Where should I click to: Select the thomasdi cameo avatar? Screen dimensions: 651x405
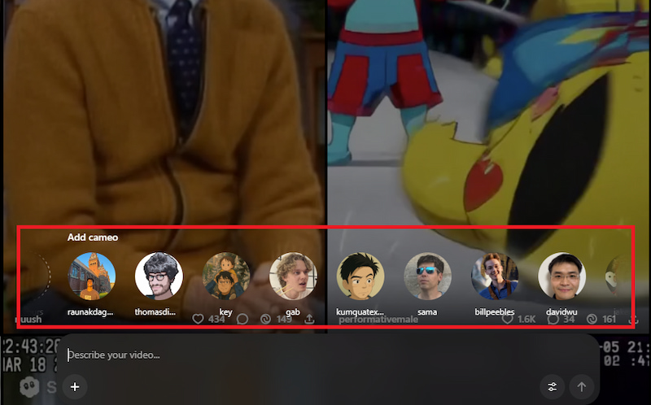[x=159, y=276]
